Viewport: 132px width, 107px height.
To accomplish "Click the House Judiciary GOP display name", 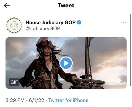I will click(50, 22).
